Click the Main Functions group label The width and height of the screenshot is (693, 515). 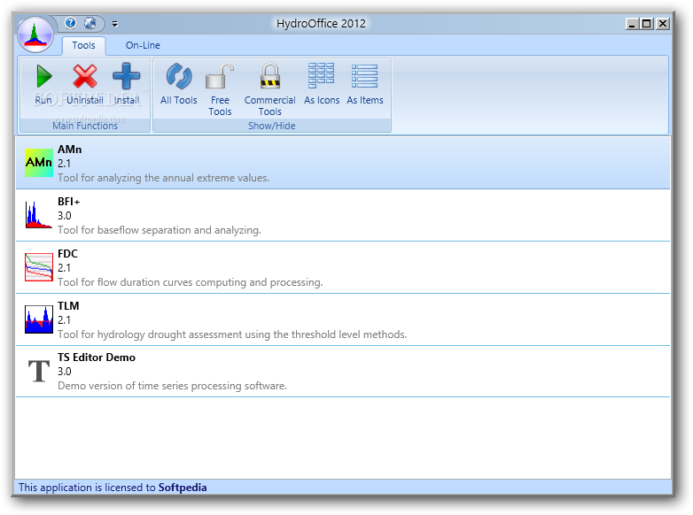pyautogui.click(x=85, y=126)
